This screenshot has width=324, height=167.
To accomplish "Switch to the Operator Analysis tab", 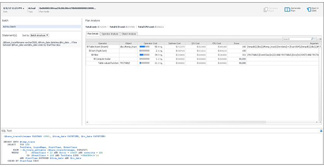I will [110, 34].
